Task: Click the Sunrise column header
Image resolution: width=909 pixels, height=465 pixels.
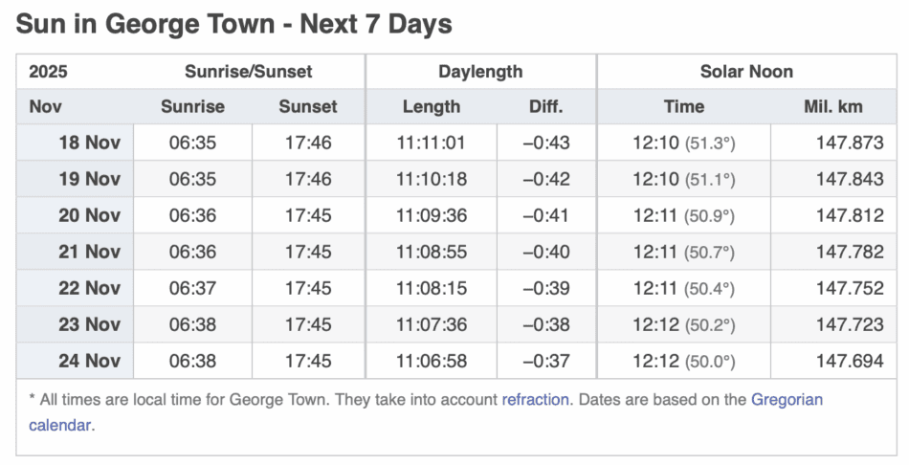Action: click(192, 107)
